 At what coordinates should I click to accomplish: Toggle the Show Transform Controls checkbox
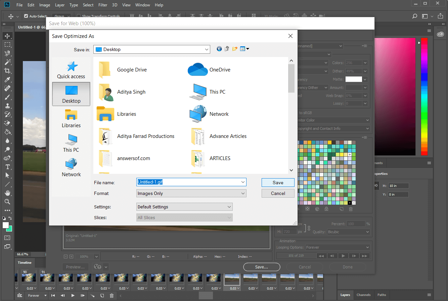79,16
